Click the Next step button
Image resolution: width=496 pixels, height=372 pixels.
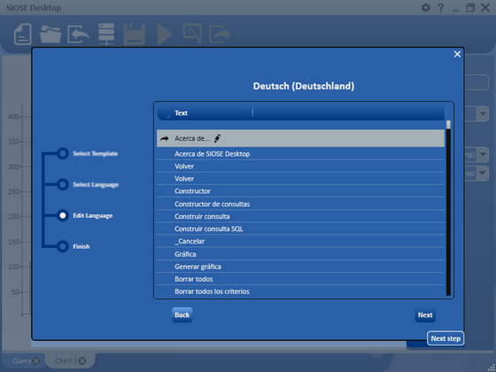click(x=446, y=338)
